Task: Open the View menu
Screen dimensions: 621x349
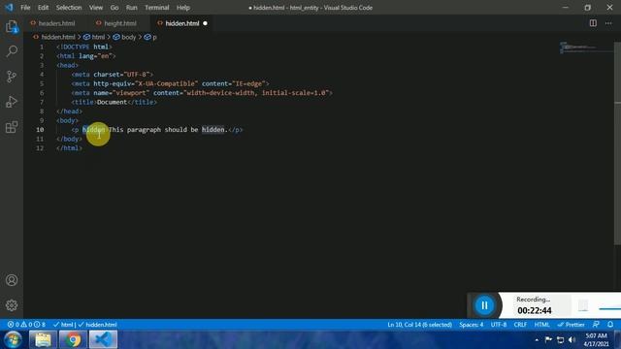Action: [x=96, y=8]
